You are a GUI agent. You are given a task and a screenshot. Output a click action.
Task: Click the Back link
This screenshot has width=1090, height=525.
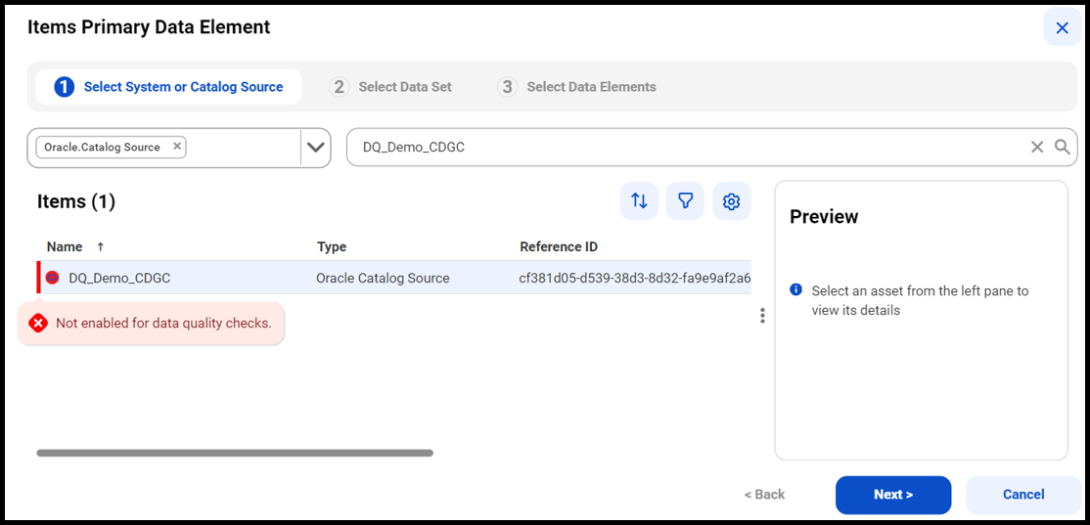coord(764,495)
